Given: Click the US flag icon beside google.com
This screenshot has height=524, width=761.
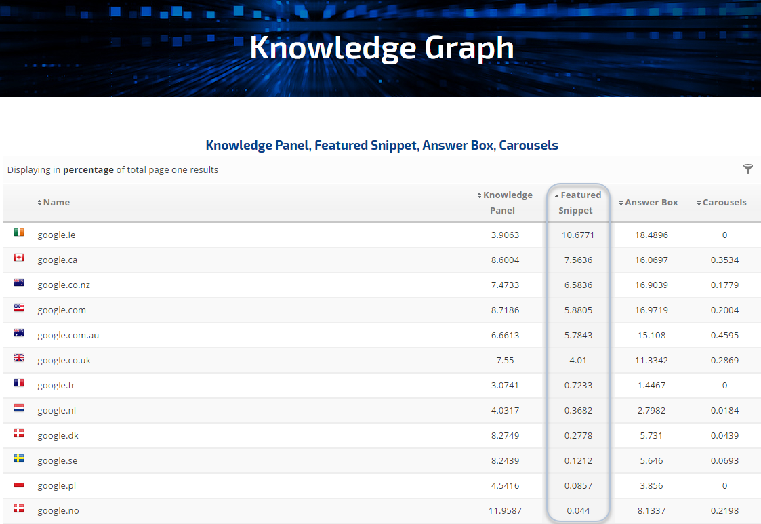Looking at the screenshot, I should pos(19,307).
